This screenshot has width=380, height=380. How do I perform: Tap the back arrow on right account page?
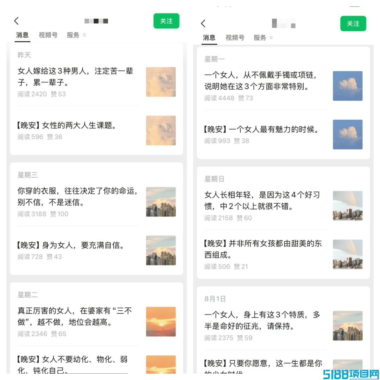pos(203,24)
